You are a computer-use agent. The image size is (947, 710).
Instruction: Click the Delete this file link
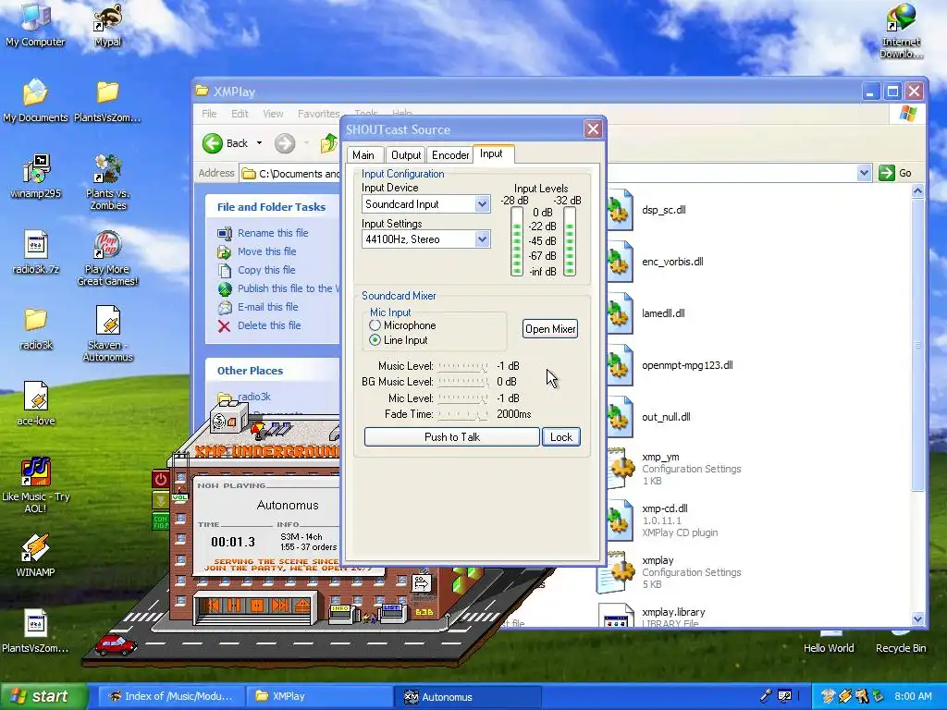[x=269, y=325]
